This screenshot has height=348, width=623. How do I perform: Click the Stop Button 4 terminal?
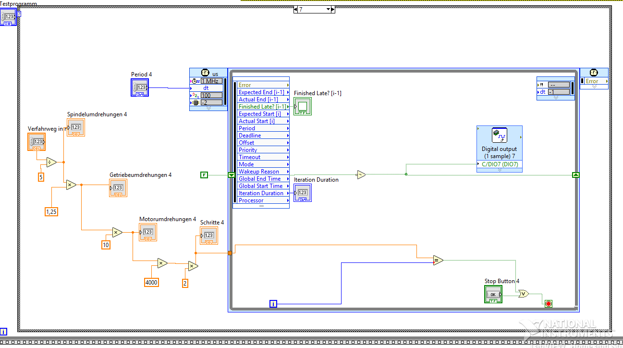point(493,294)
